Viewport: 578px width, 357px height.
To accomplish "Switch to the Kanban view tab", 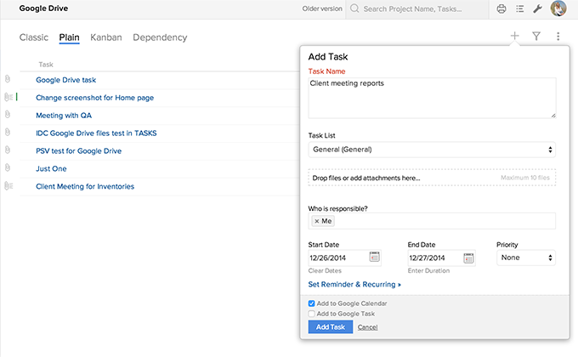I will [106, 37].
